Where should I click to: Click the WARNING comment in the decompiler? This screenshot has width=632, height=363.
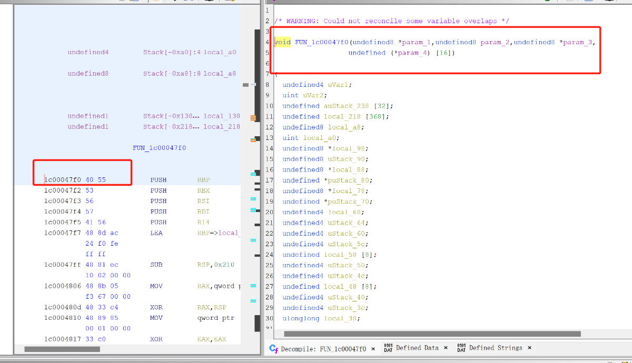392,21
